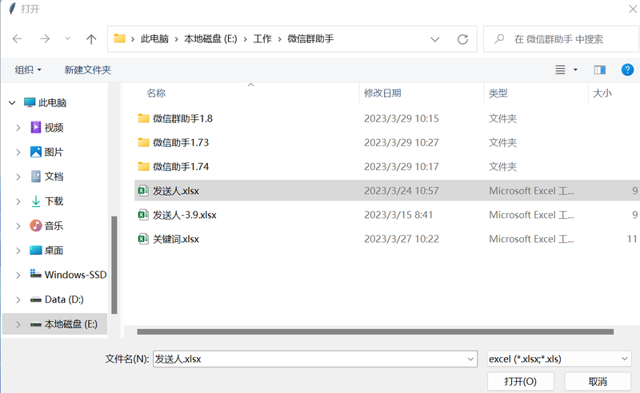640x393 pixels.
Task: Sort by 大小 column
Action: [x=602, y=93]
